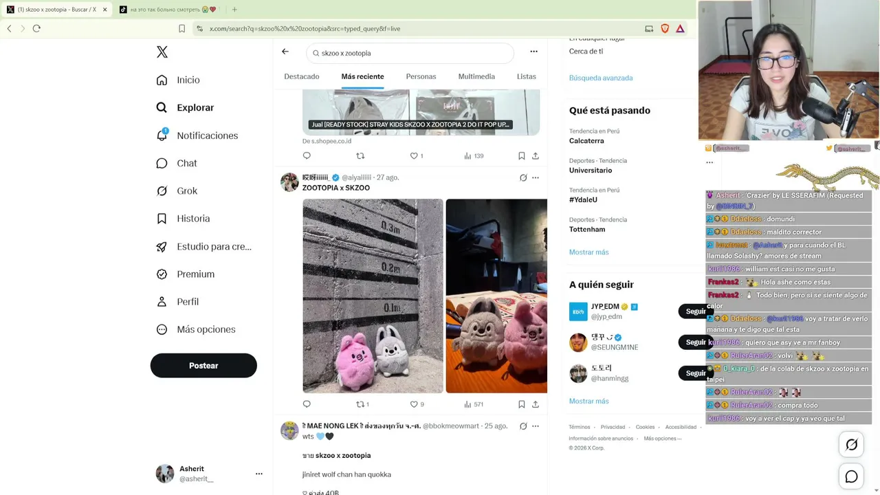This screenshot has height=495, width=880.
Task: Open Grok explain on @aiyaliiiii post
Action: 523,177
